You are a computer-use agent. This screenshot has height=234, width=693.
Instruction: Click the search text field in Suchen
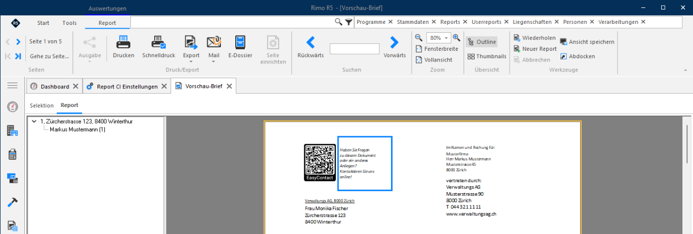(x=354, y=49)
